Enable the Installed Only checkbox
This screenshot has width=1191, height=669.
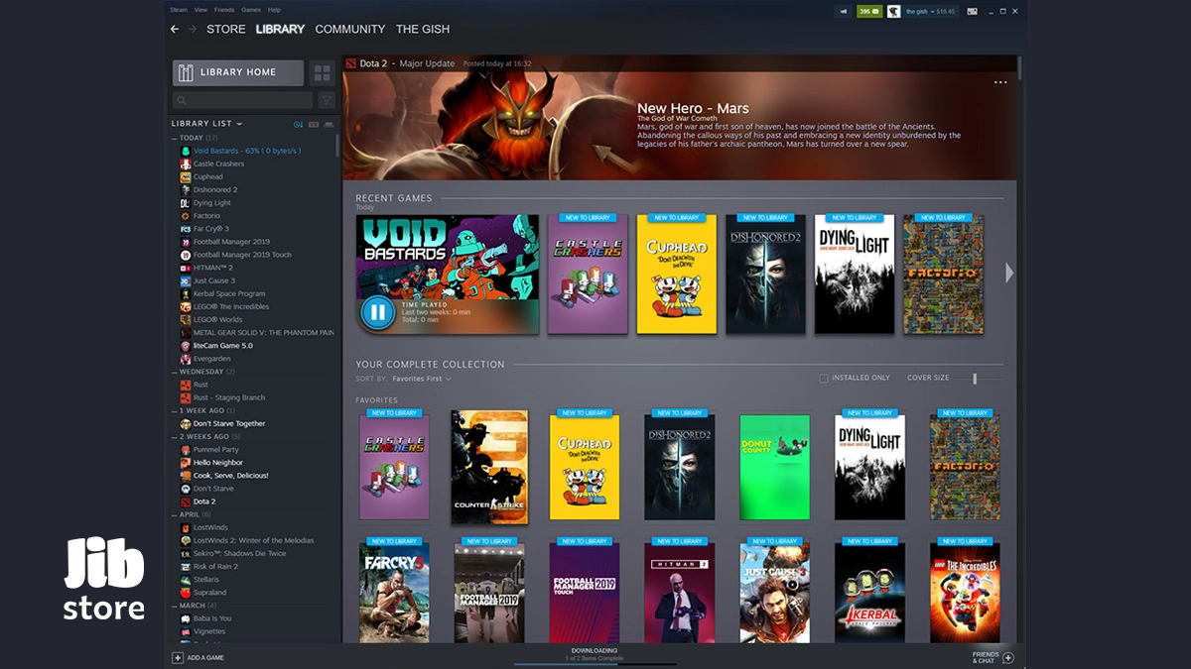point(824,379)
